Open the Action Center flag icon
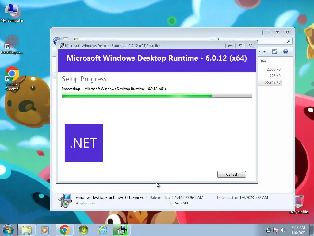This screenshot has height=236, width=314. [276, 230]
